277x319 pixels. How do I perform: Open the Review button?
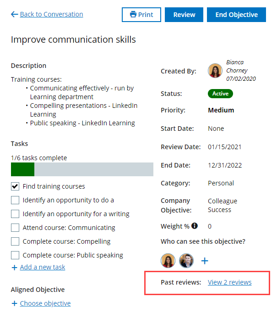click(x=184, y=15)
